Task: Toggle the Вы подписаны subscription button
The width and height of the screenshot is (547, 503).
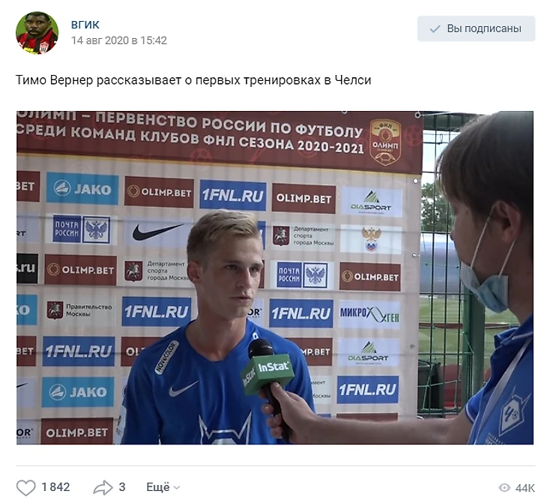Action: (476, 28)
